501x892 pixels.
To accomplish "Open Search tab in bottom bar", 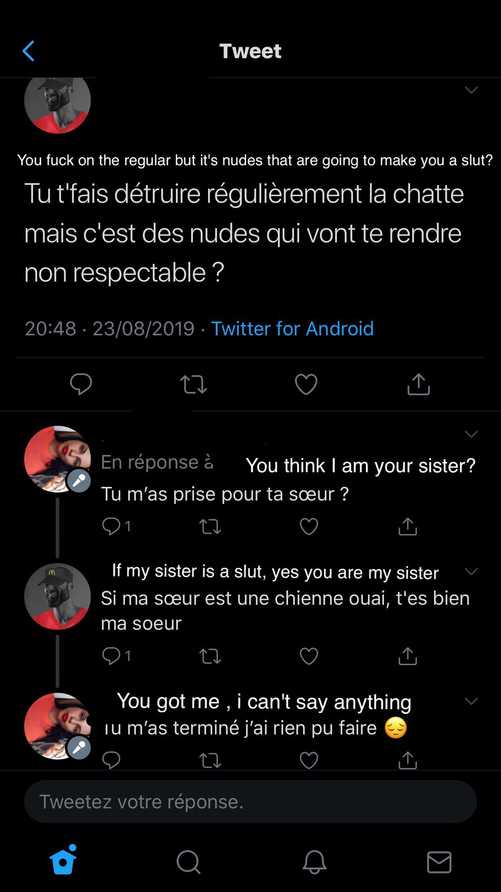I will click(188, 861).
